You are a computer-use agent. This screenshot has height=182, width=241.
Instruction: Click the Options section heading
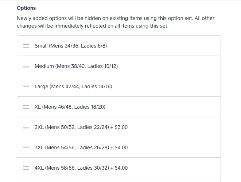26,8
